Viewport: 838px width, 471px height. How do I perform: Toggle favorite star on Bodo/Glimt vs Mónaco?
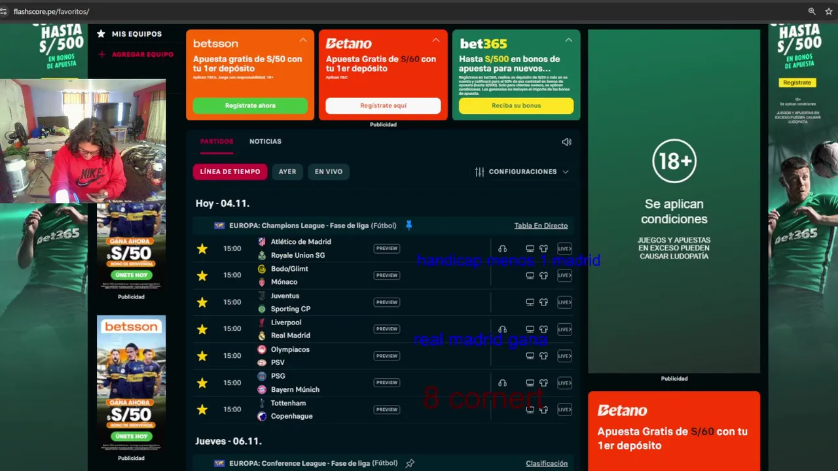point(202,275)
